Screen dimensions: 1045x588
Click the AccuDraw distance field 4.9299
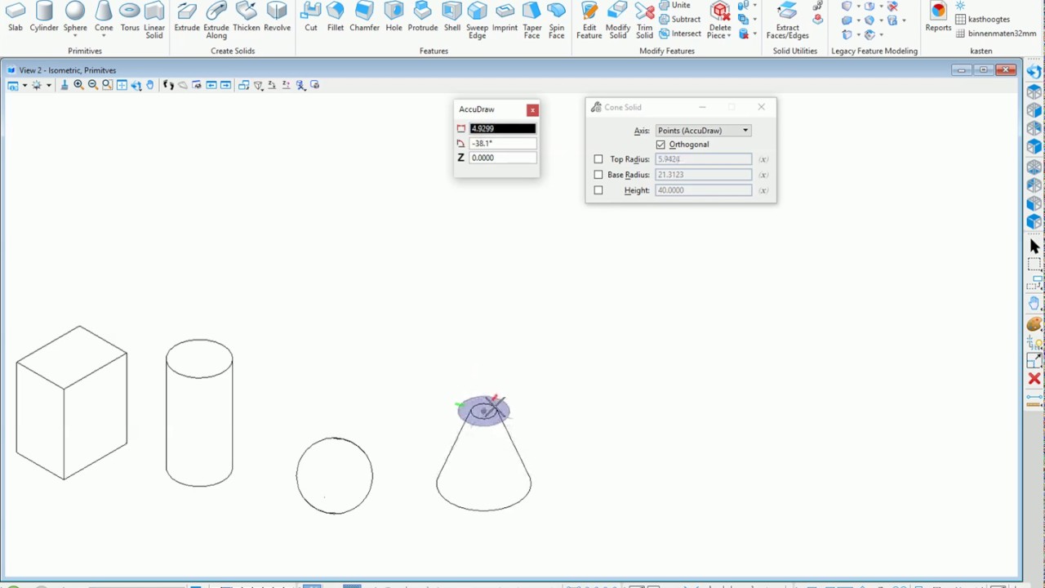point(503,129)
